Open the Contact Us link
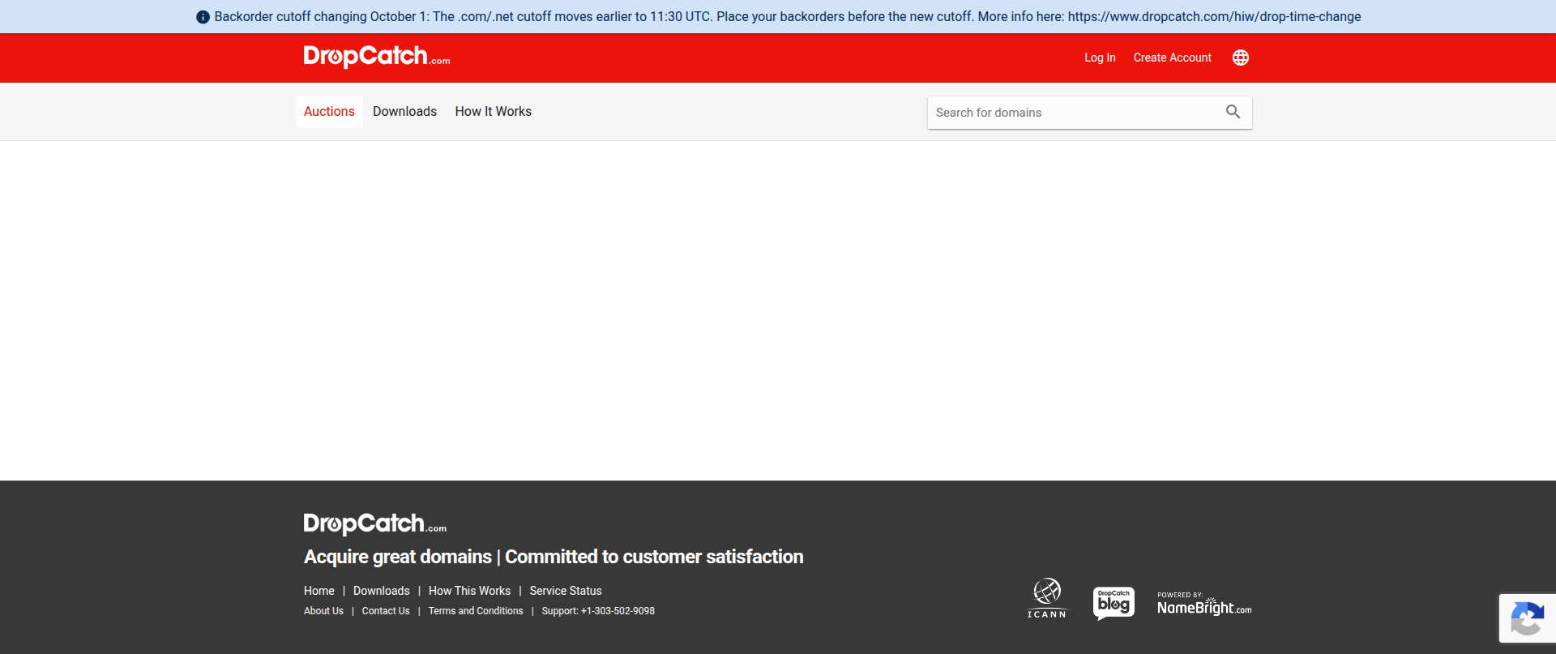The height and width of the screenshot is (654, 1556). click(x=386, y=611)
